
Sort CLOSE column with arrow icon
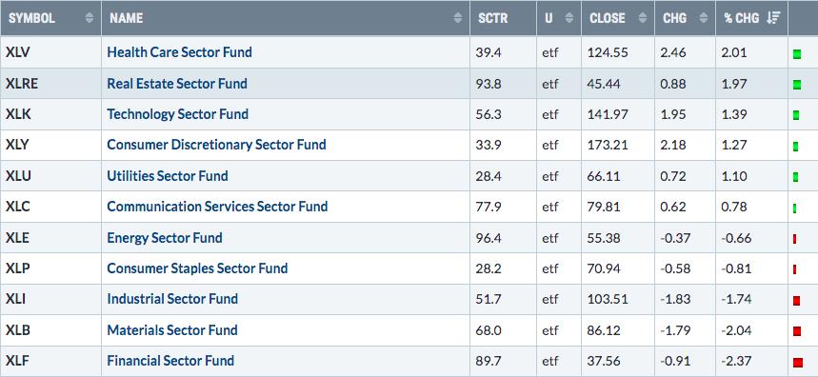pos(643,18)
